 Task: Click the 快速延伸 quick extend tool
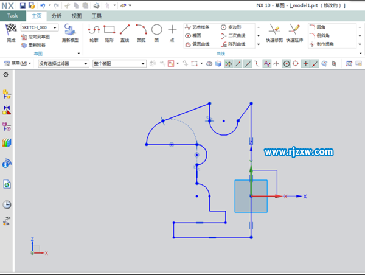(295, 32)
